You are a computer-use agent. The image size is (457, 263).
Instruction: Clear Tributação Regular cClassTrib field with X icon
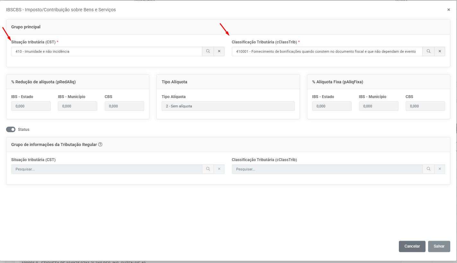[440, 169]
